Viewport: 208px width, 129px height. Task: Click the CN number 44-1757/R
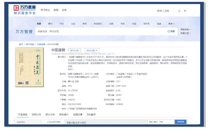73,91
